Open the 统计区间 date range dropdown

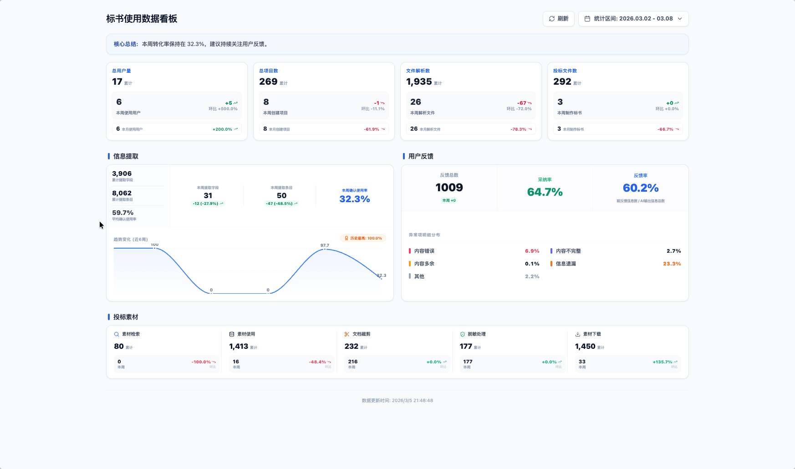tap(633, 19)
